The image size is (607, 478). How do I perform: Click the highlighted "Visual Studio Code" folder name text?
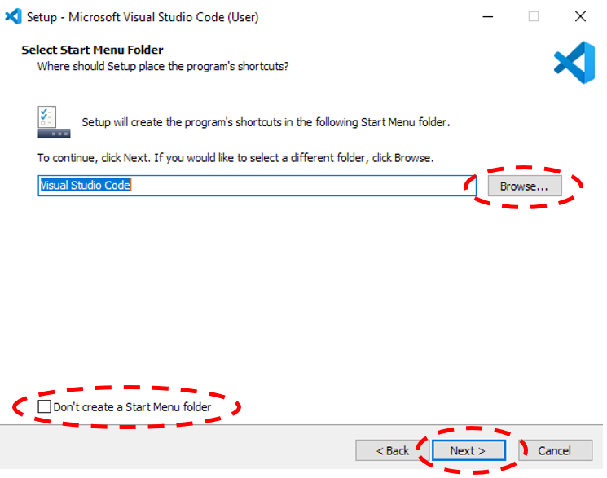86,186
